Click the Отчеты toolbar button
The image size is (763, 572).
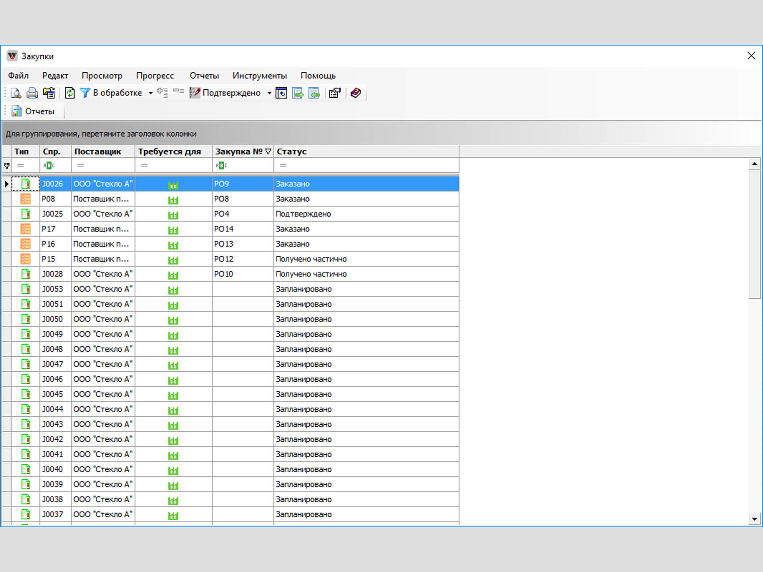[x=33, y=111]
